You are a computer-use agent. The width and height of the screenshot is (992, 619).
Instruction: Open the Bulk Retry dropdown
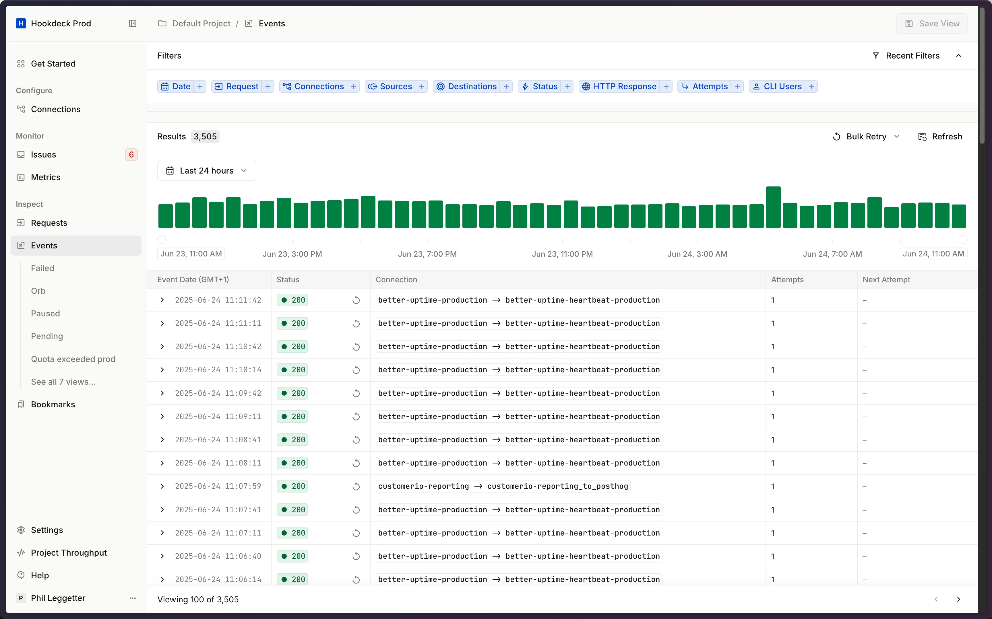point(866,137)
